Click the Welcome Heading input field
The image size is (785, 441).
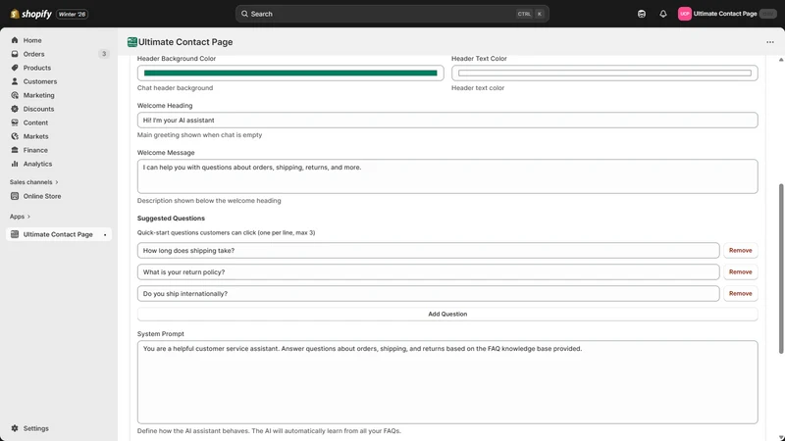coord(447,120)
